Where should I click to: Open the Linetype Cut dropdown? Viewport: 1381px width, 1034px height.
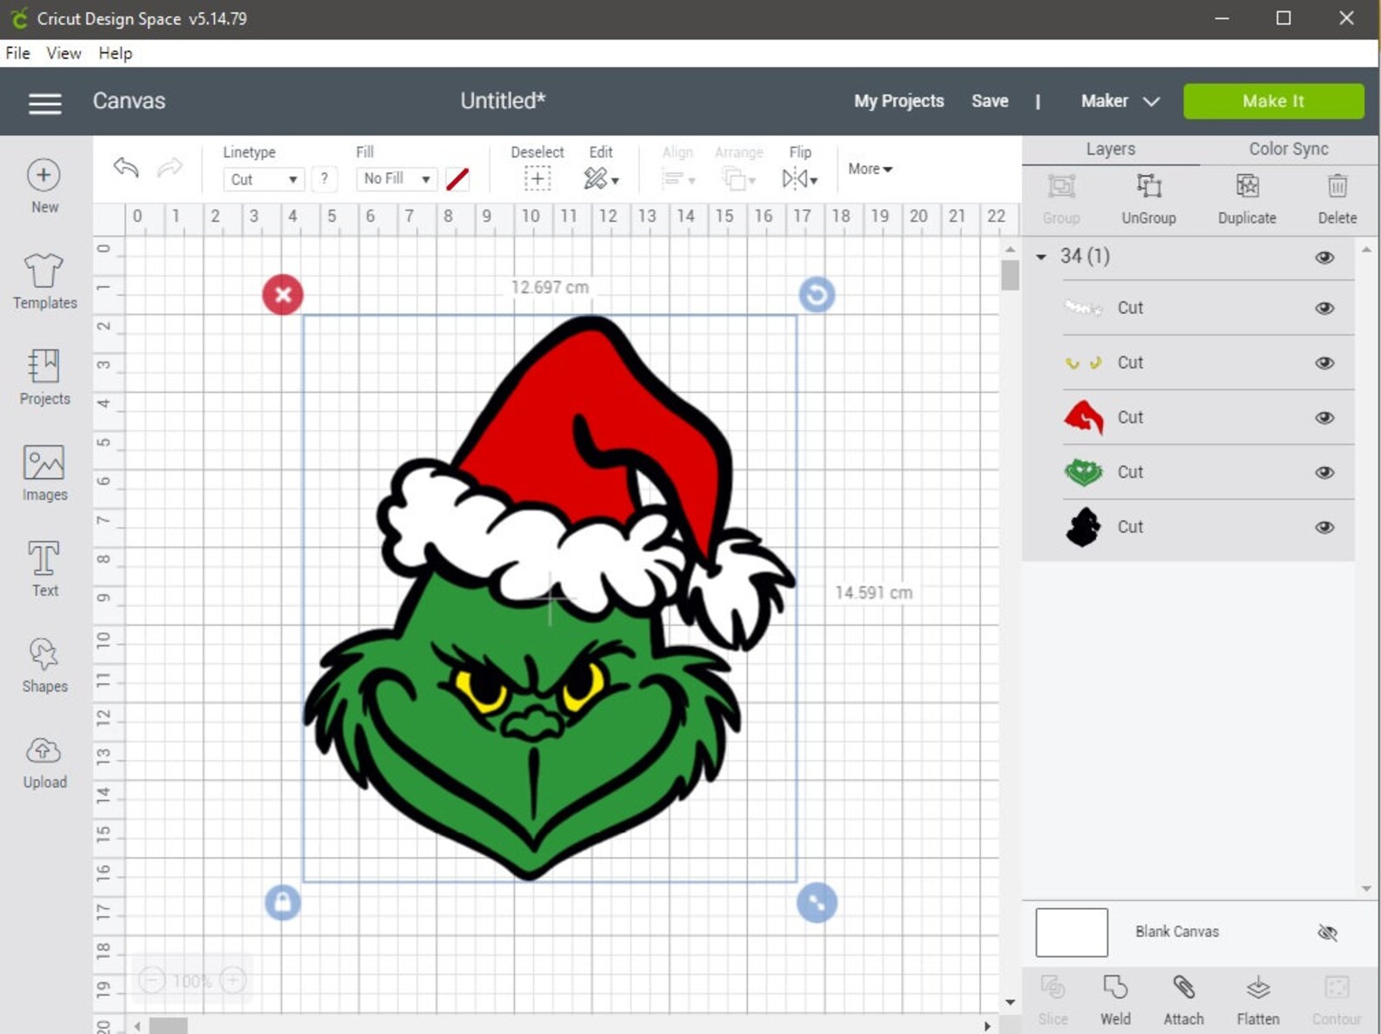pyautogui.click(x=264, y=179)
